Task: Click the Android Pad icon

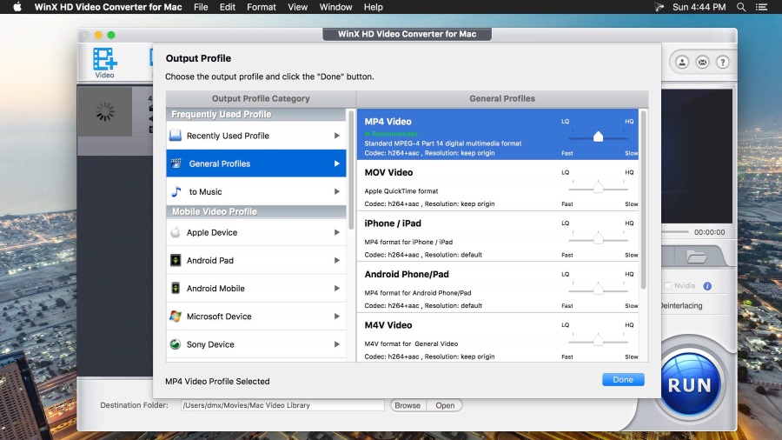Action: [x=175, y=260]
